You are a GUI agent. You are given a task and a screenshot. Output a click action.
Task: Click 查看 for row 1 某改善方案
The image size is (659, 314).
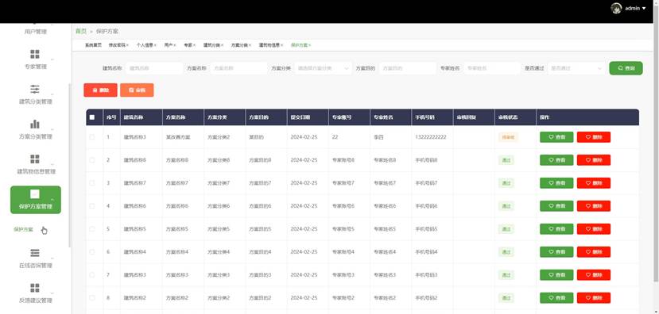tap(556, 137)
